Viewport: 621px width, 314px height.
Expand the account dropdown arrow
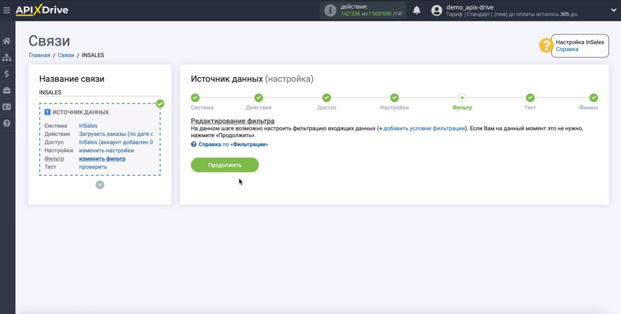pyautogui.click(x=613, y=10)
